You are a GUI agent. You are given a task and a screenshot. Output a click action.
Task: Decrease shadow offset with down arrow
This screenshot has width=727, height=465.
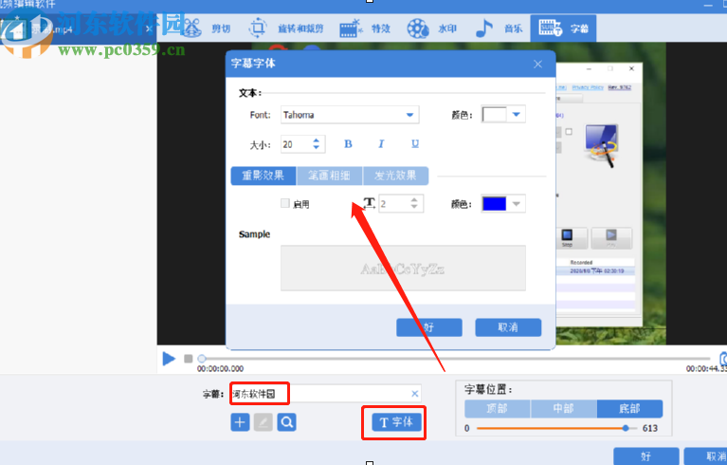click(414, 207)
